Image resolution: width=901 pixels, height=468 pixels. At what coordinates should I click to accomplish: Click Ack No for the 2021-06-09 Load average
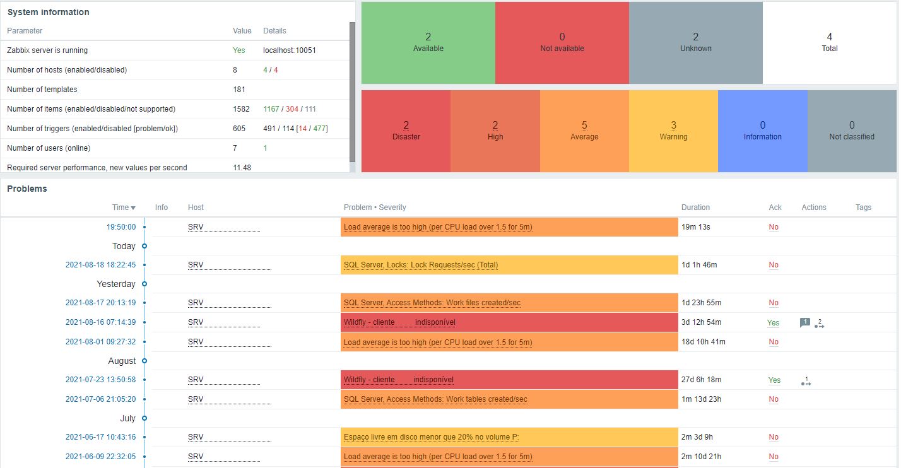click(x=774, y=457)
